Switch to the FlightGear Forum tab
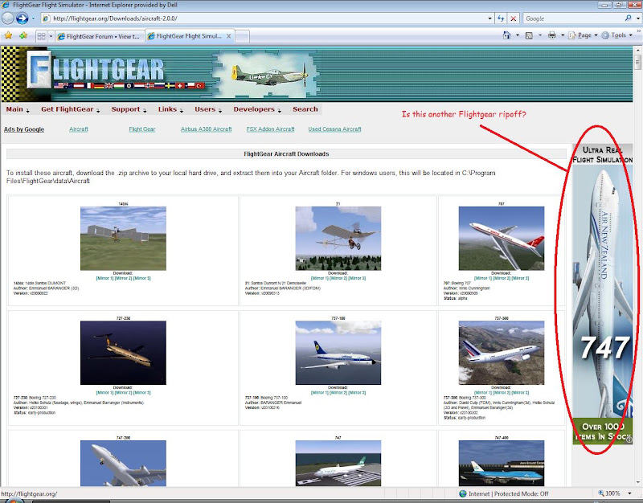Viewport: 643px width, 503px height. click(x=99, y=36)
